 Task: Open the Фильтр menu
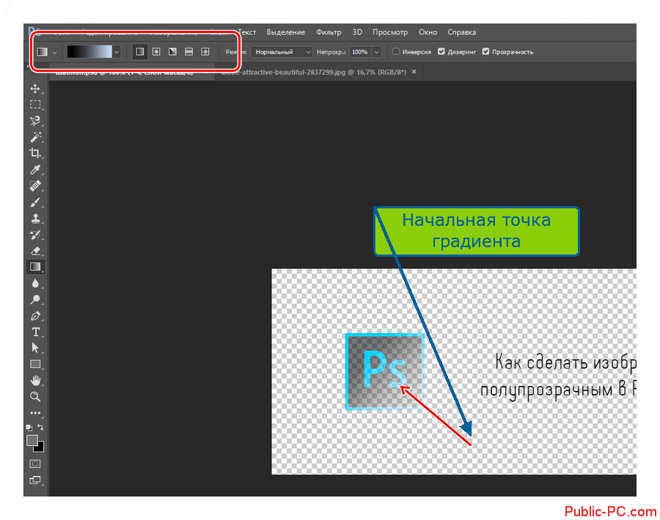[x=329, y=32]
